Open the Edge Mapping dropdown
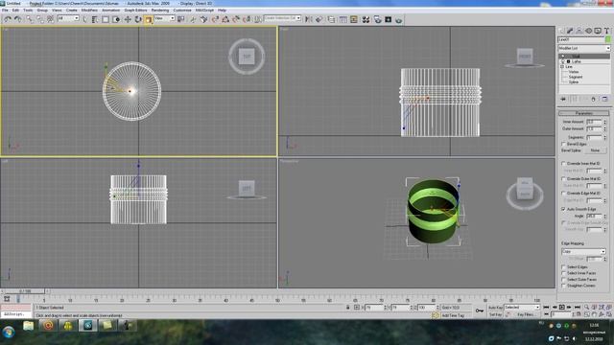This screenshot has width=614, height=345. coord(583,251)
